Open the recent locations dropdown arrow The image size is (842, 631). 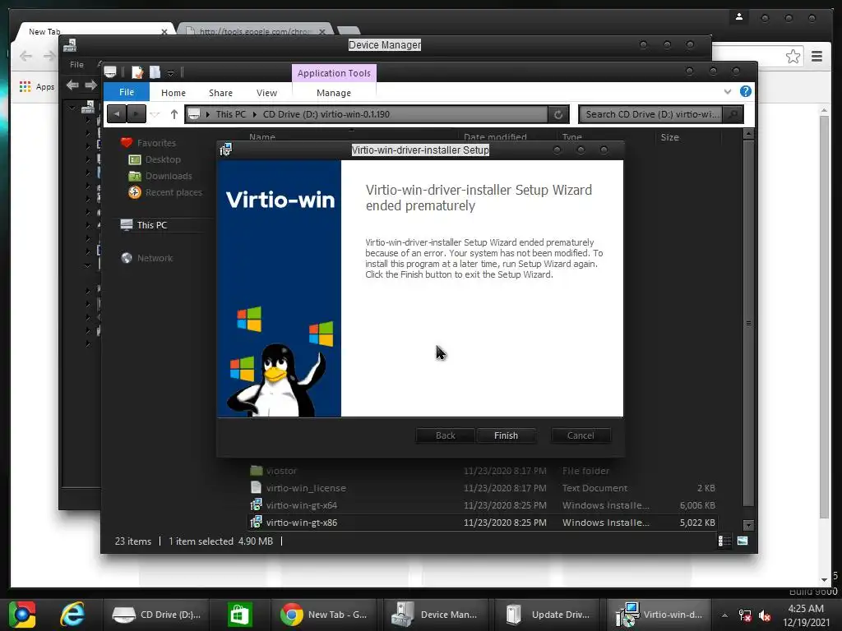tap(155, 114)
